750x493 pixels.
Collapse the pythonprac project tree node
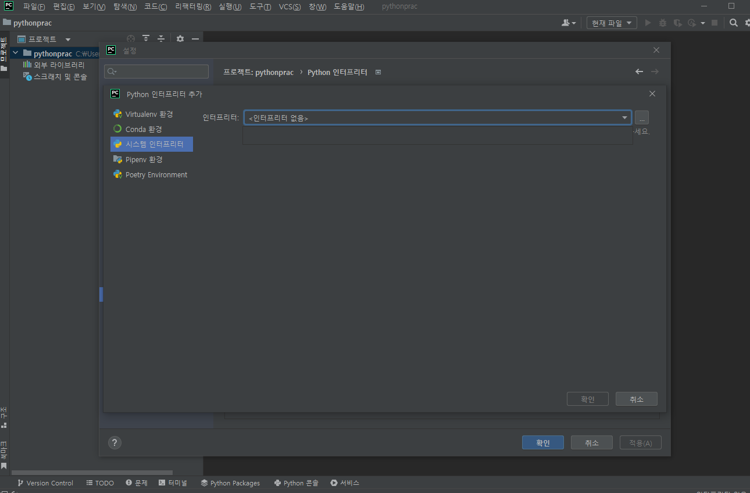(x=16, y=53)
